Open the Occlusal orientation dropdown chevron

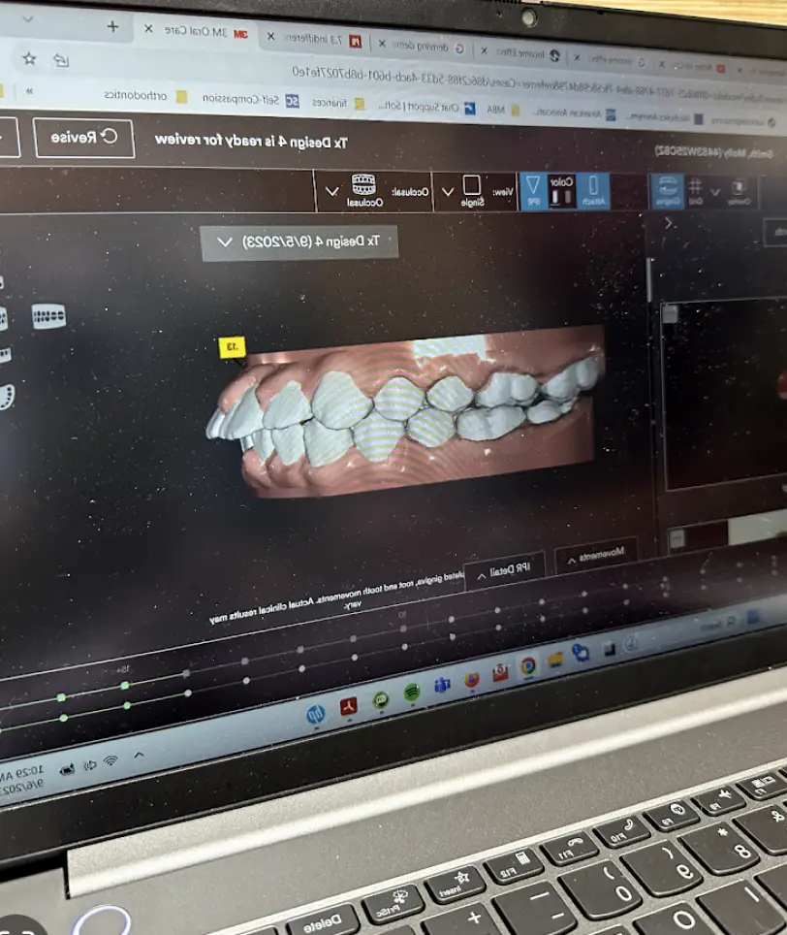click(x=331, y=191)
